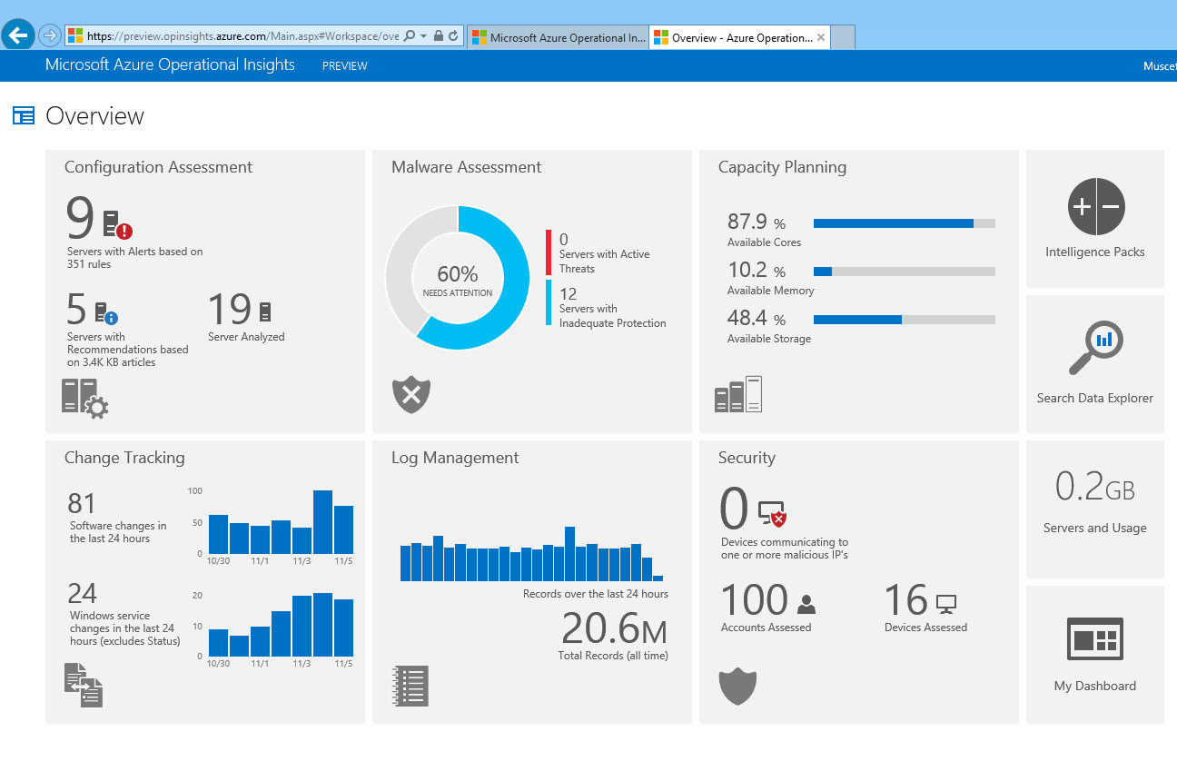This screenshot has height=781, width=1177.
Task: Click the browser forward arrow button
Action: [50, 36]
